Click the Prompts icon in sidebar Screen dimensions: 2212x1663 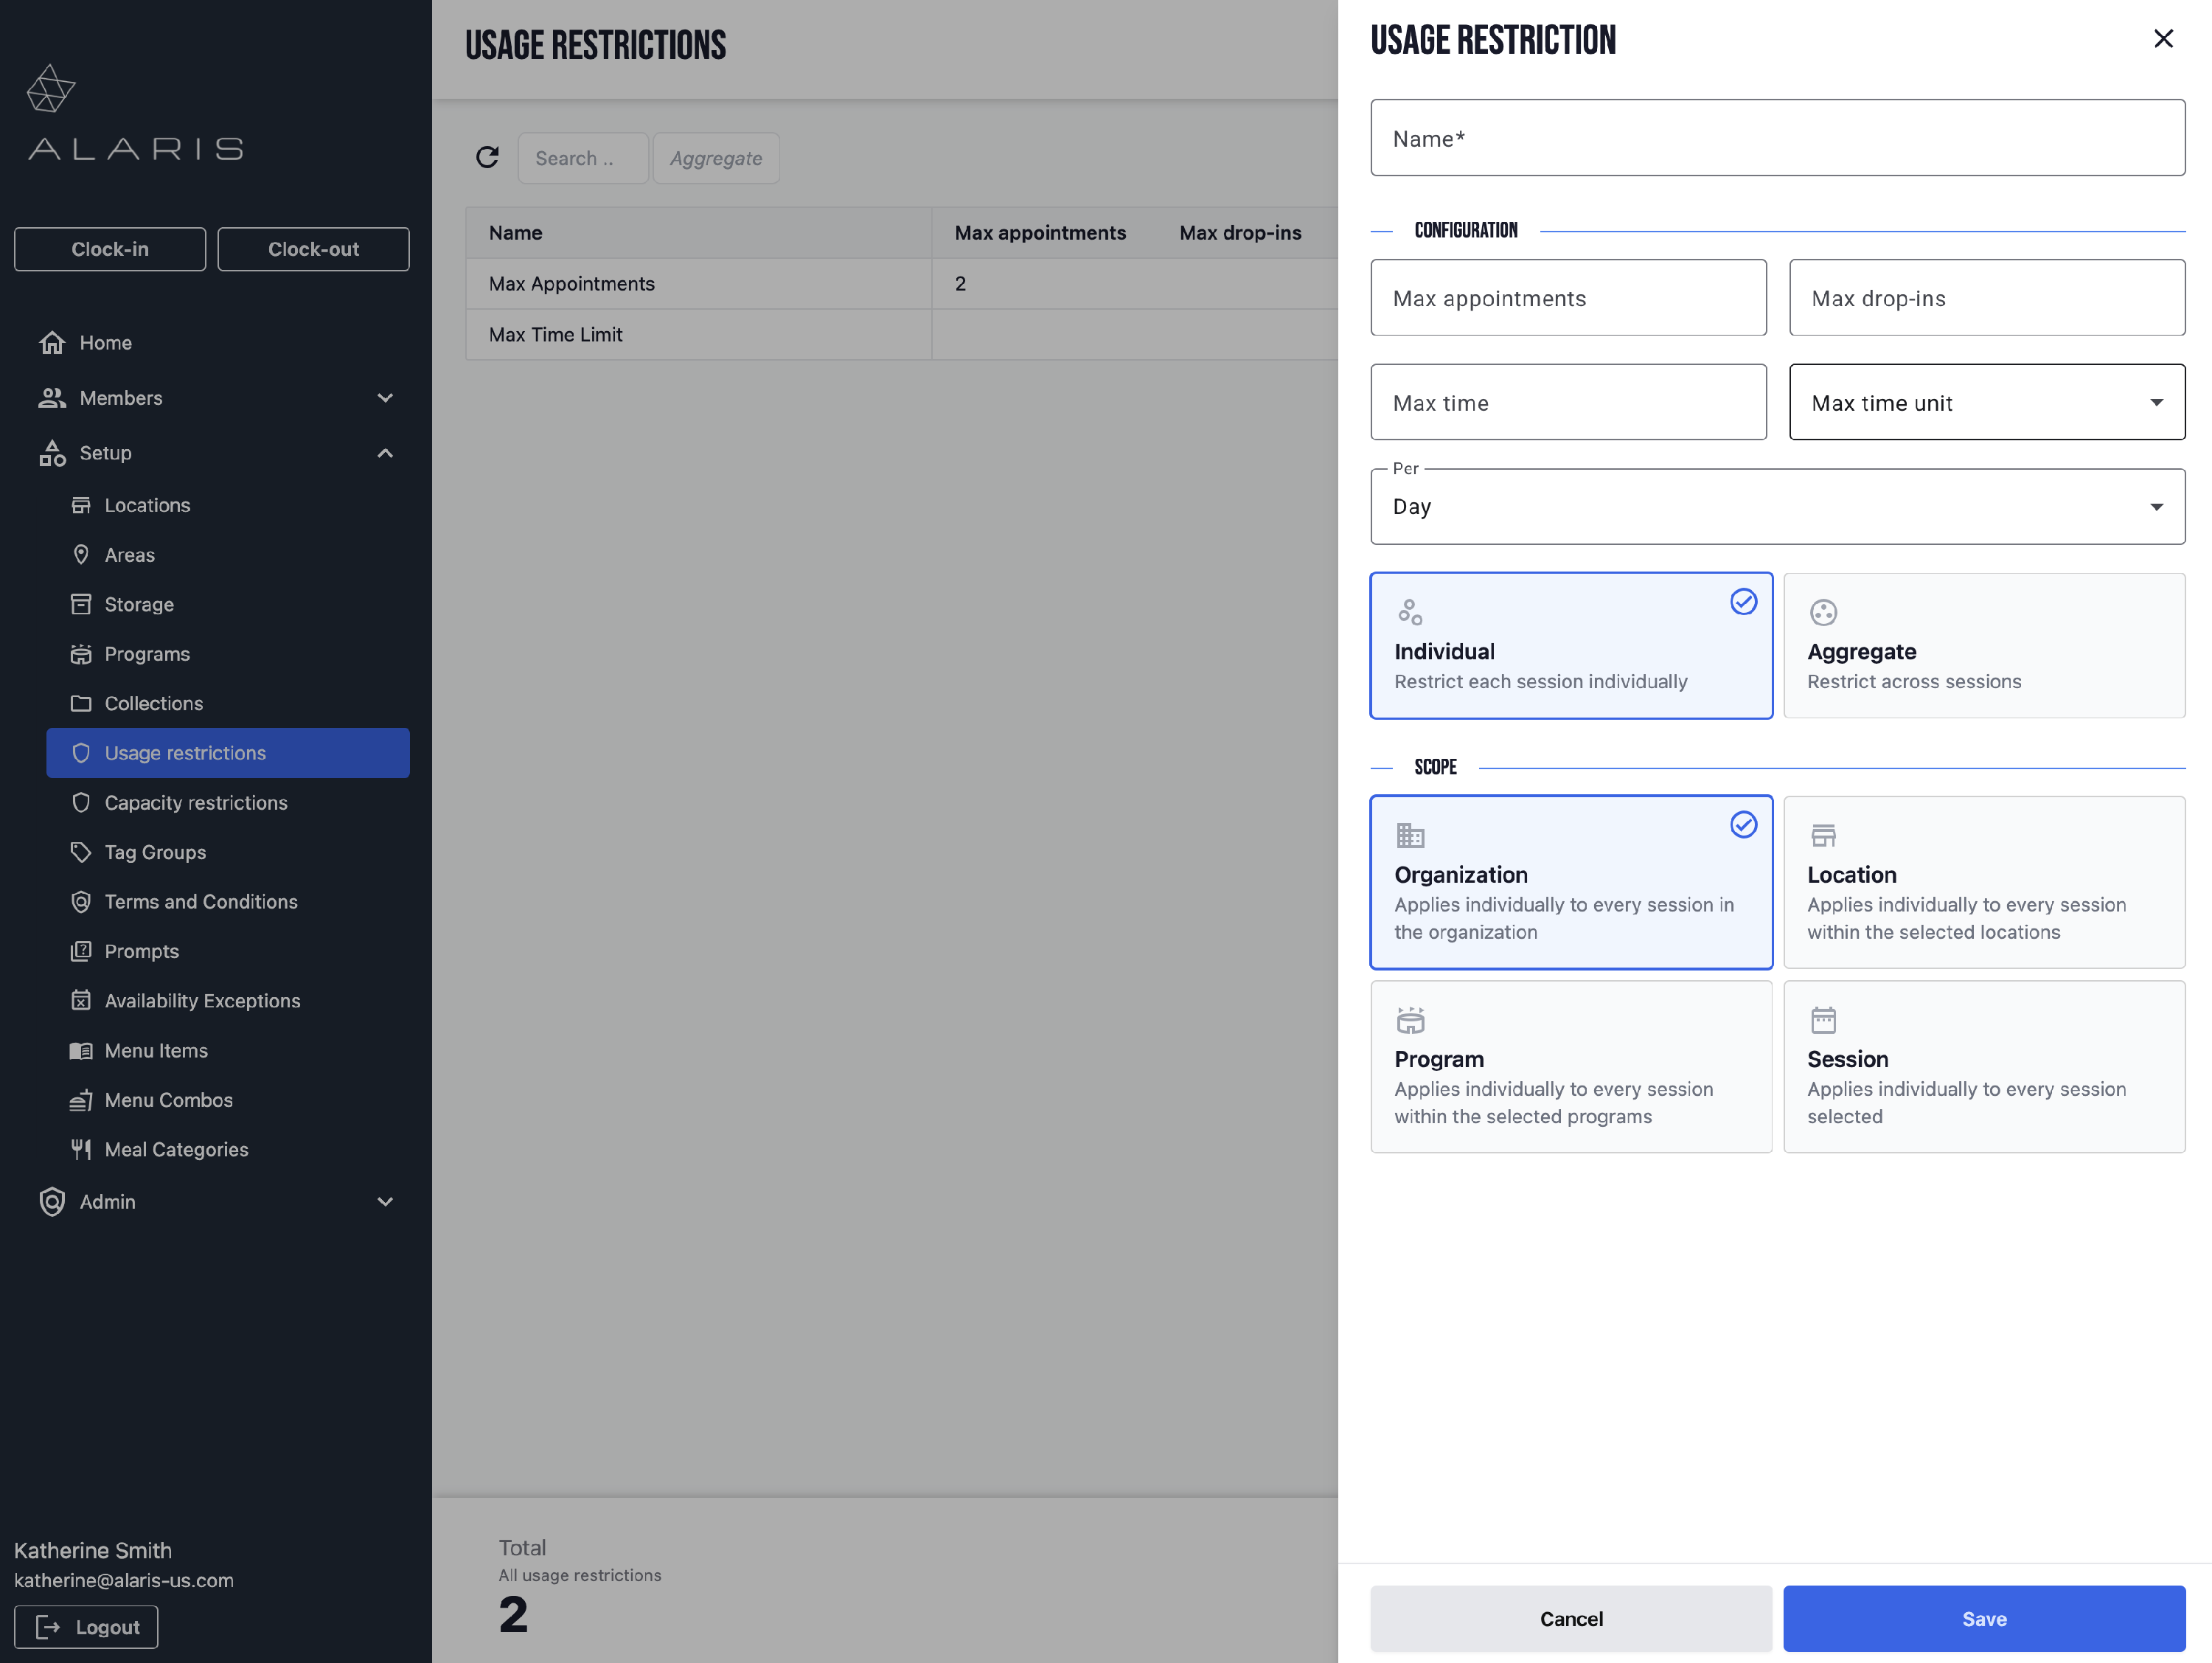click(81, 951)
